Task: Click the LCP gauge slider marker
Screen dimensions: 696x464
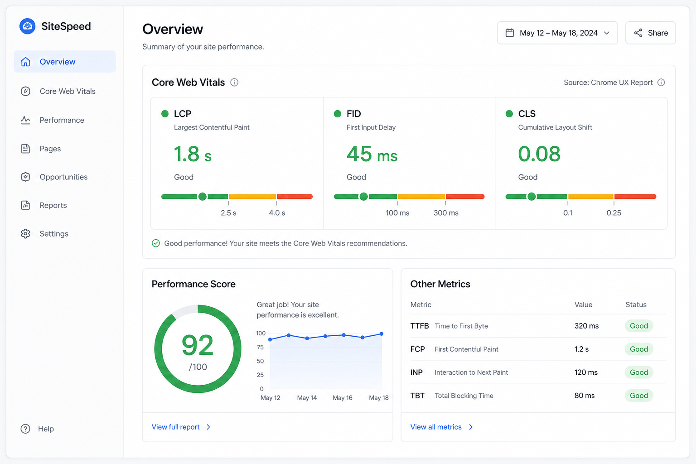Action: point(203,196)
